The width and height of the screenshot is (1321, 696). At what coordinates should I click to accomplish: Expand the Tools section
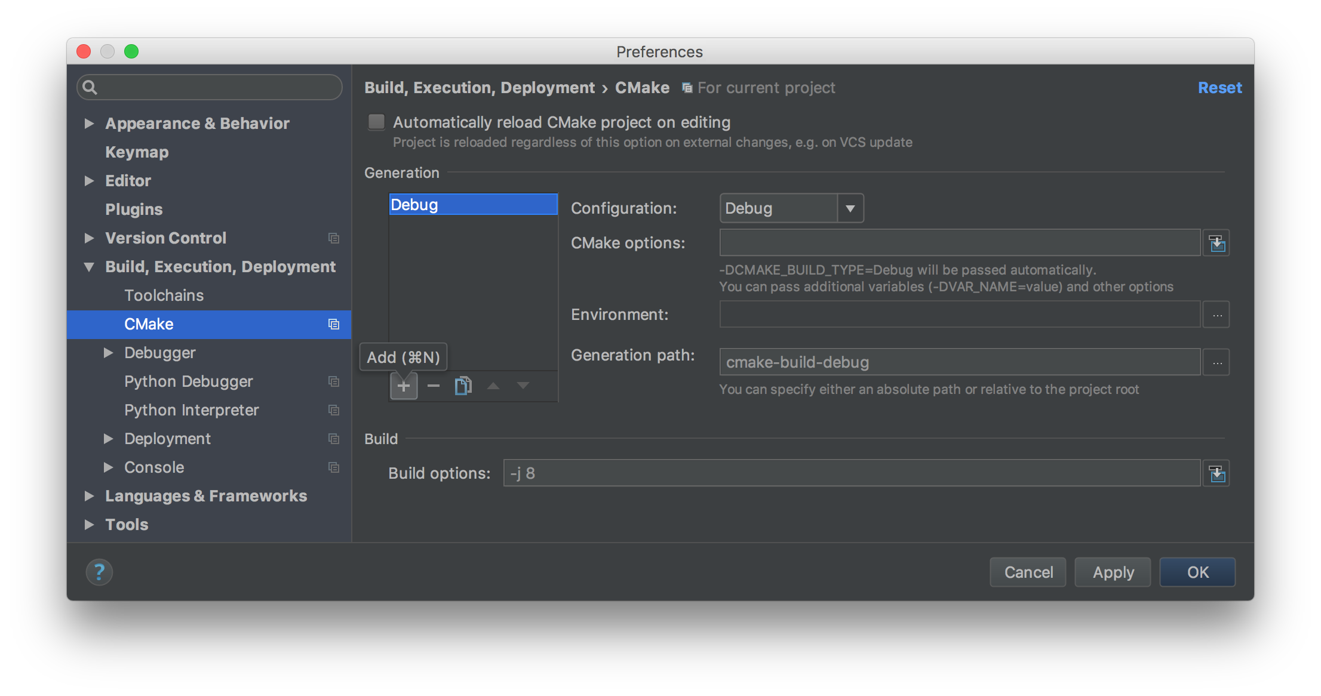[89, 525]
